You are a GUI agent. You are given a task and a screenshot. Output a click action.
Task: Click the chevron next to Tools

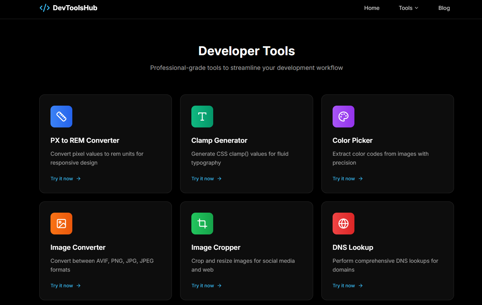tap(417, 8)
